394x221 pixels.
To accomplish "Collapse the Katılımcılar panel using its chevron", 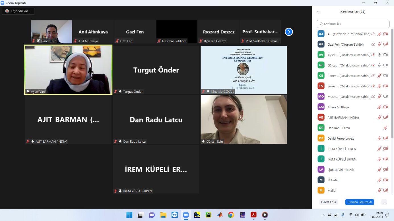I will tap(318, 12).
